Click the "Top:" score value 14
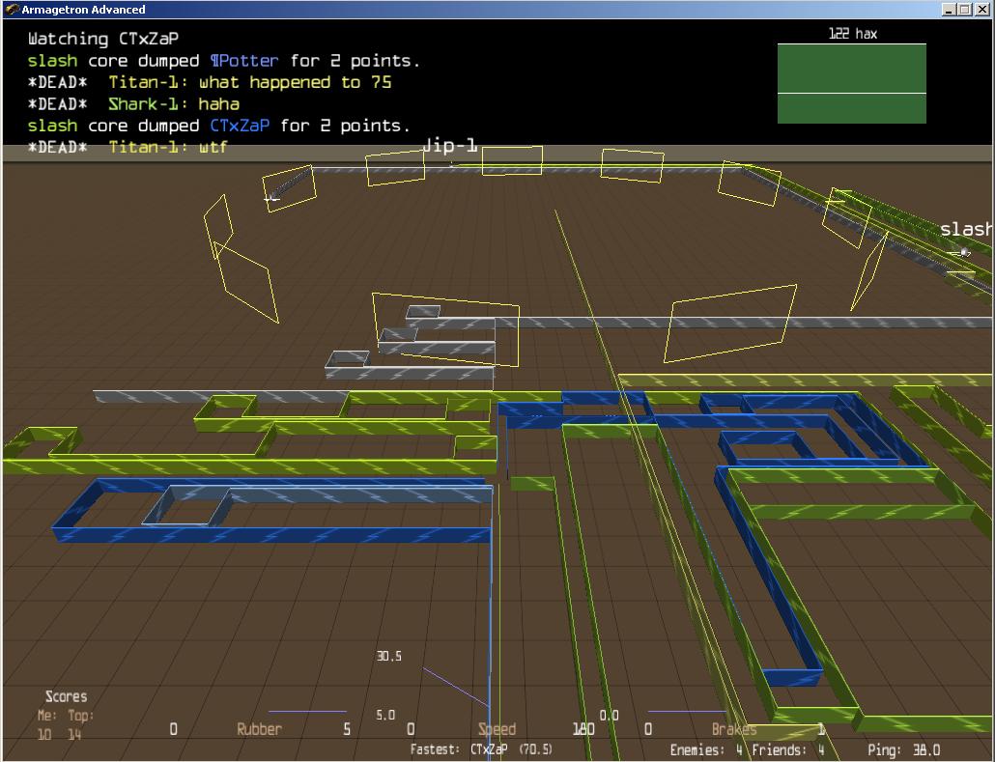Image resolution: width=995 pixels, height=762 pixels. [75, 735]
